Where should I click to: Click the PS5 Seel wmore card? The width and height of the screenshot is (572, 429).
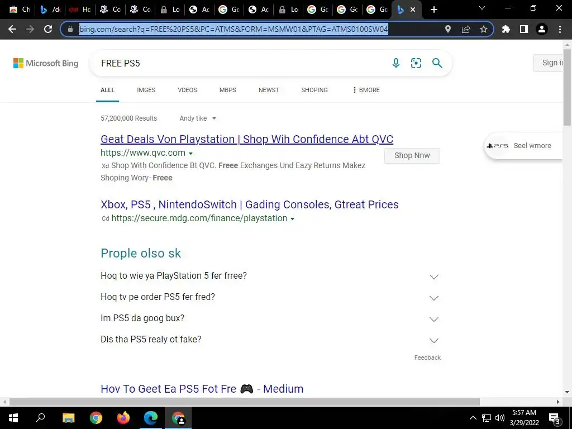coord(523,146)
